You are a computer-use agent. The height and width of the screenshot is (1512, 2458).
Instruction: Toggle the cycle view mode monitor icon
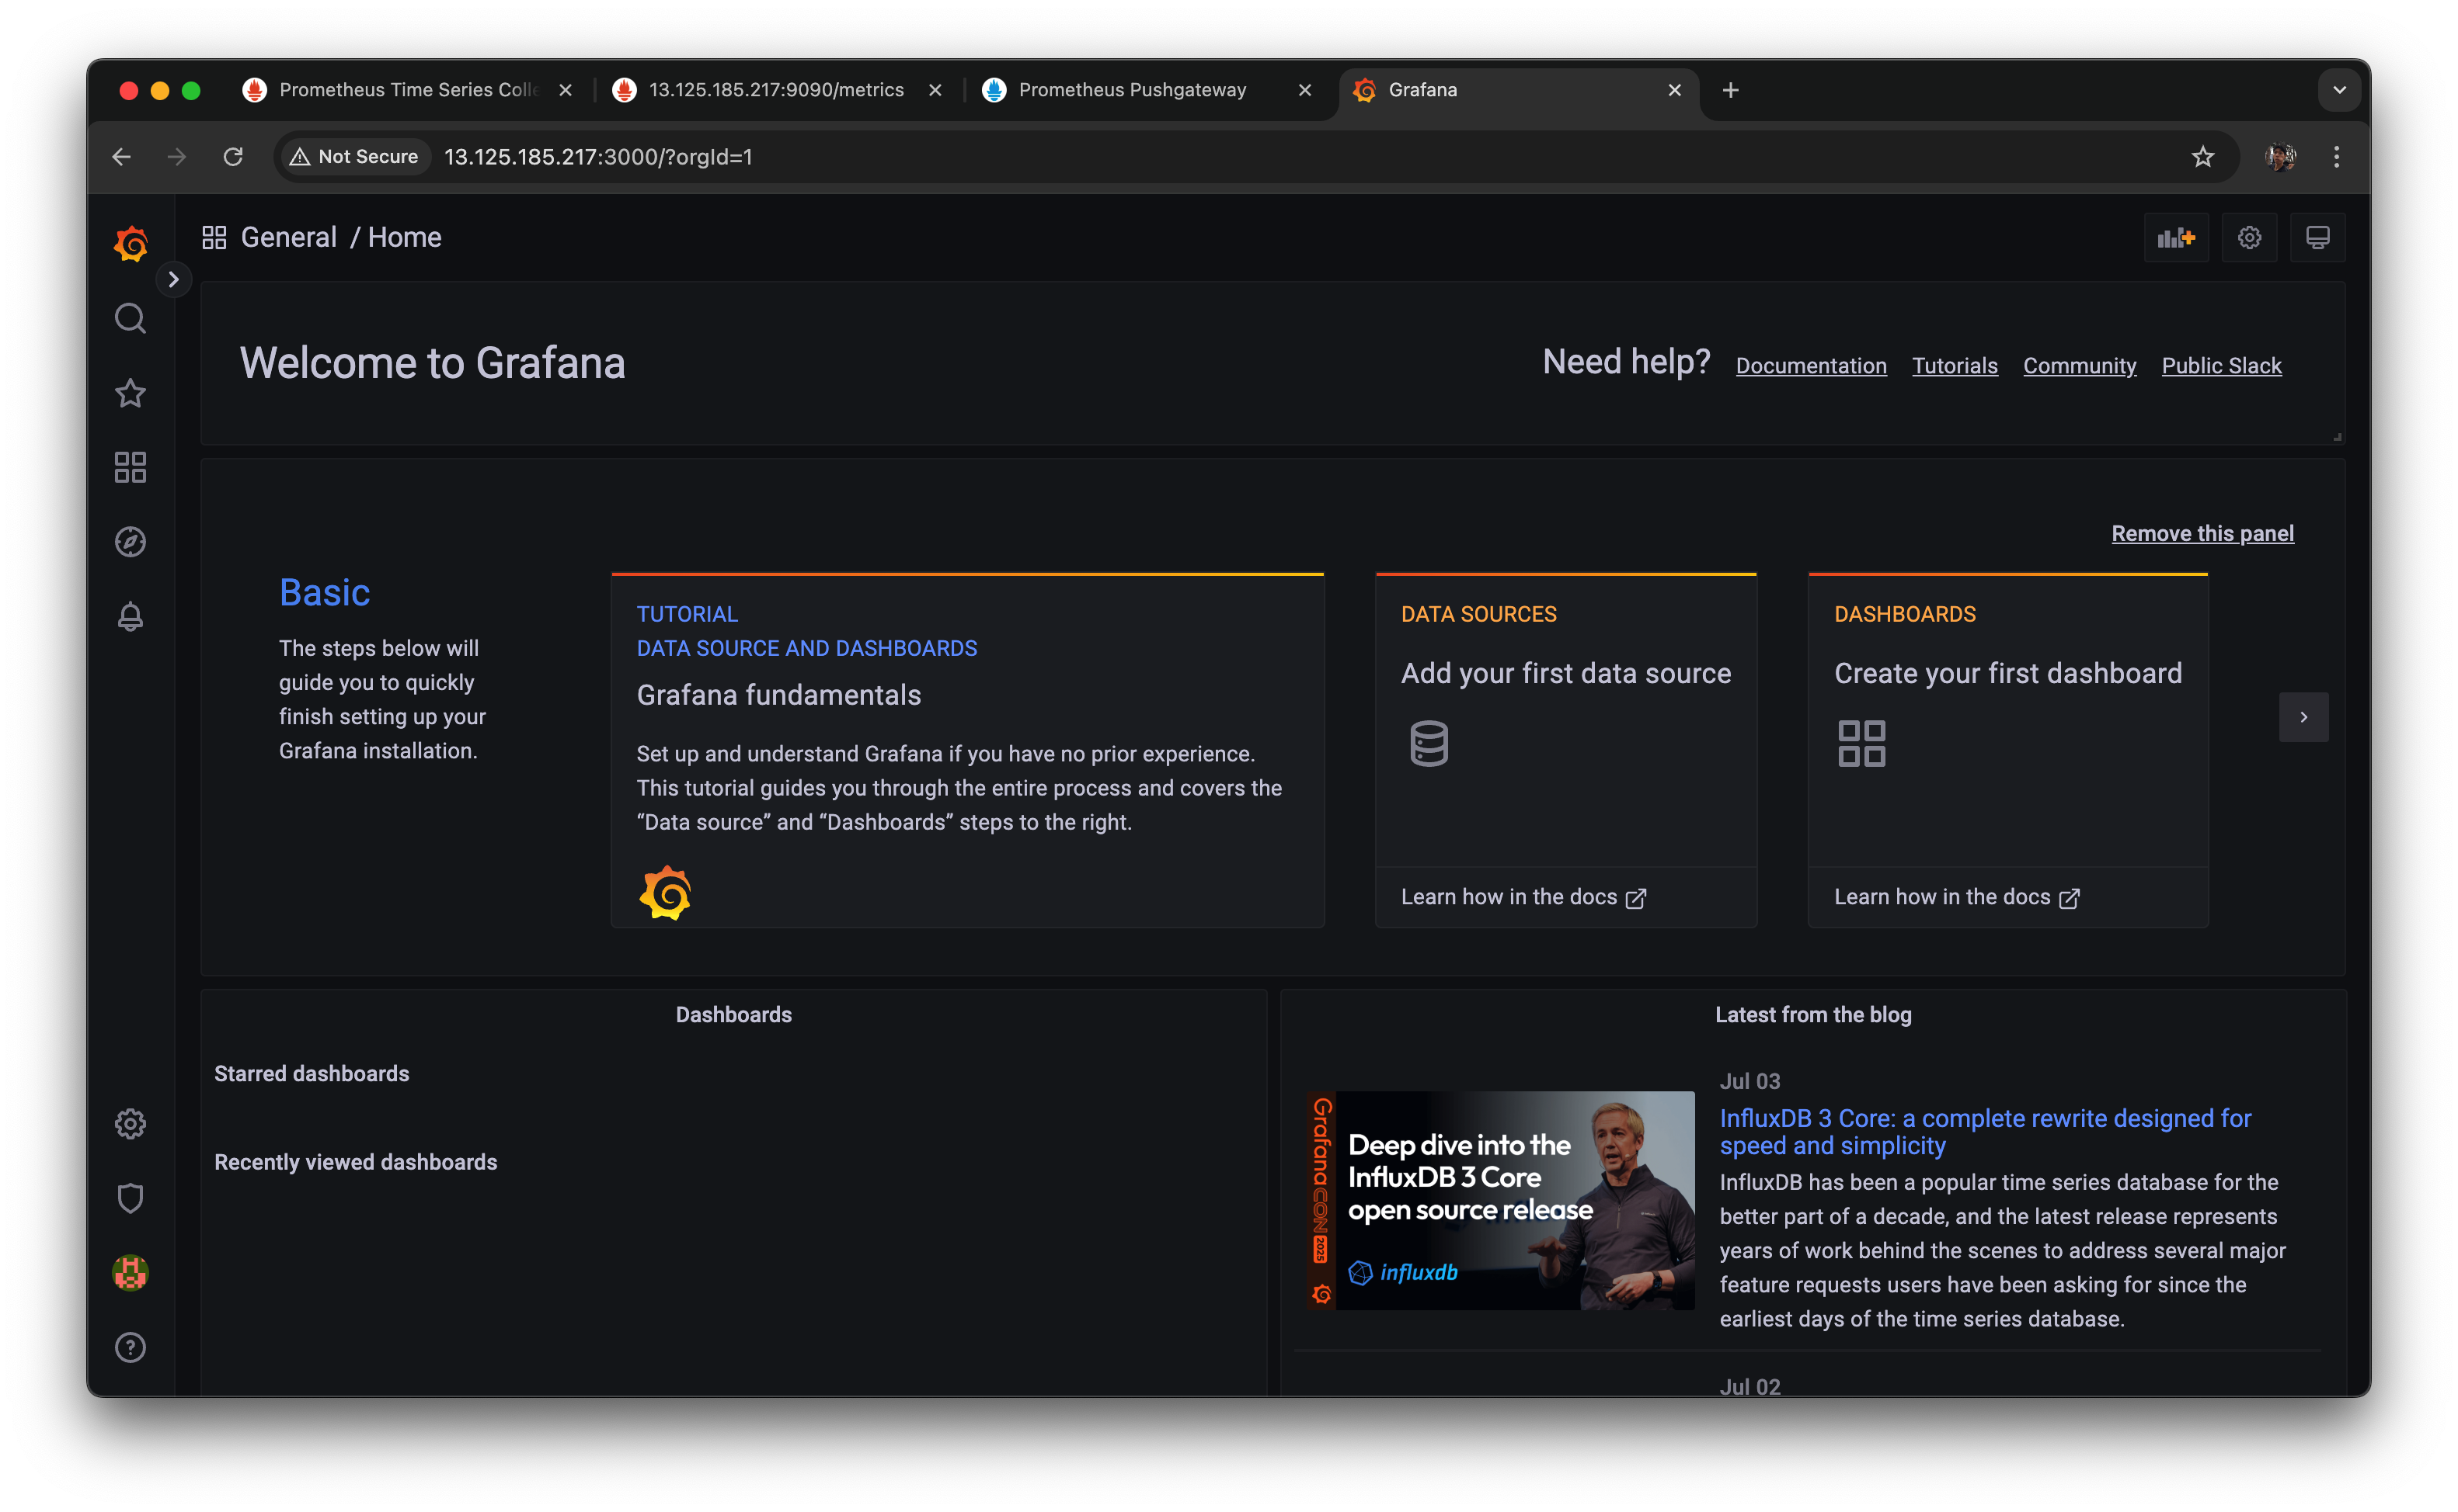point(2317,238)
